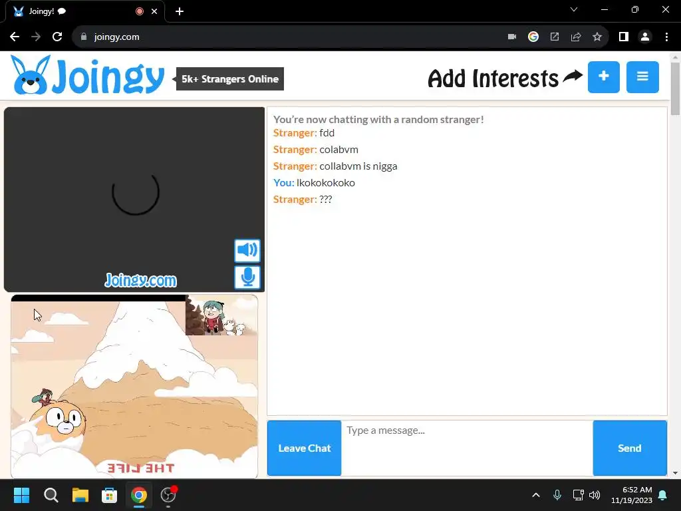Image resolution: width=681 pixels, height=511 pixels.
Task: Show hidden system tray icons
Action: tap(536, 495)
